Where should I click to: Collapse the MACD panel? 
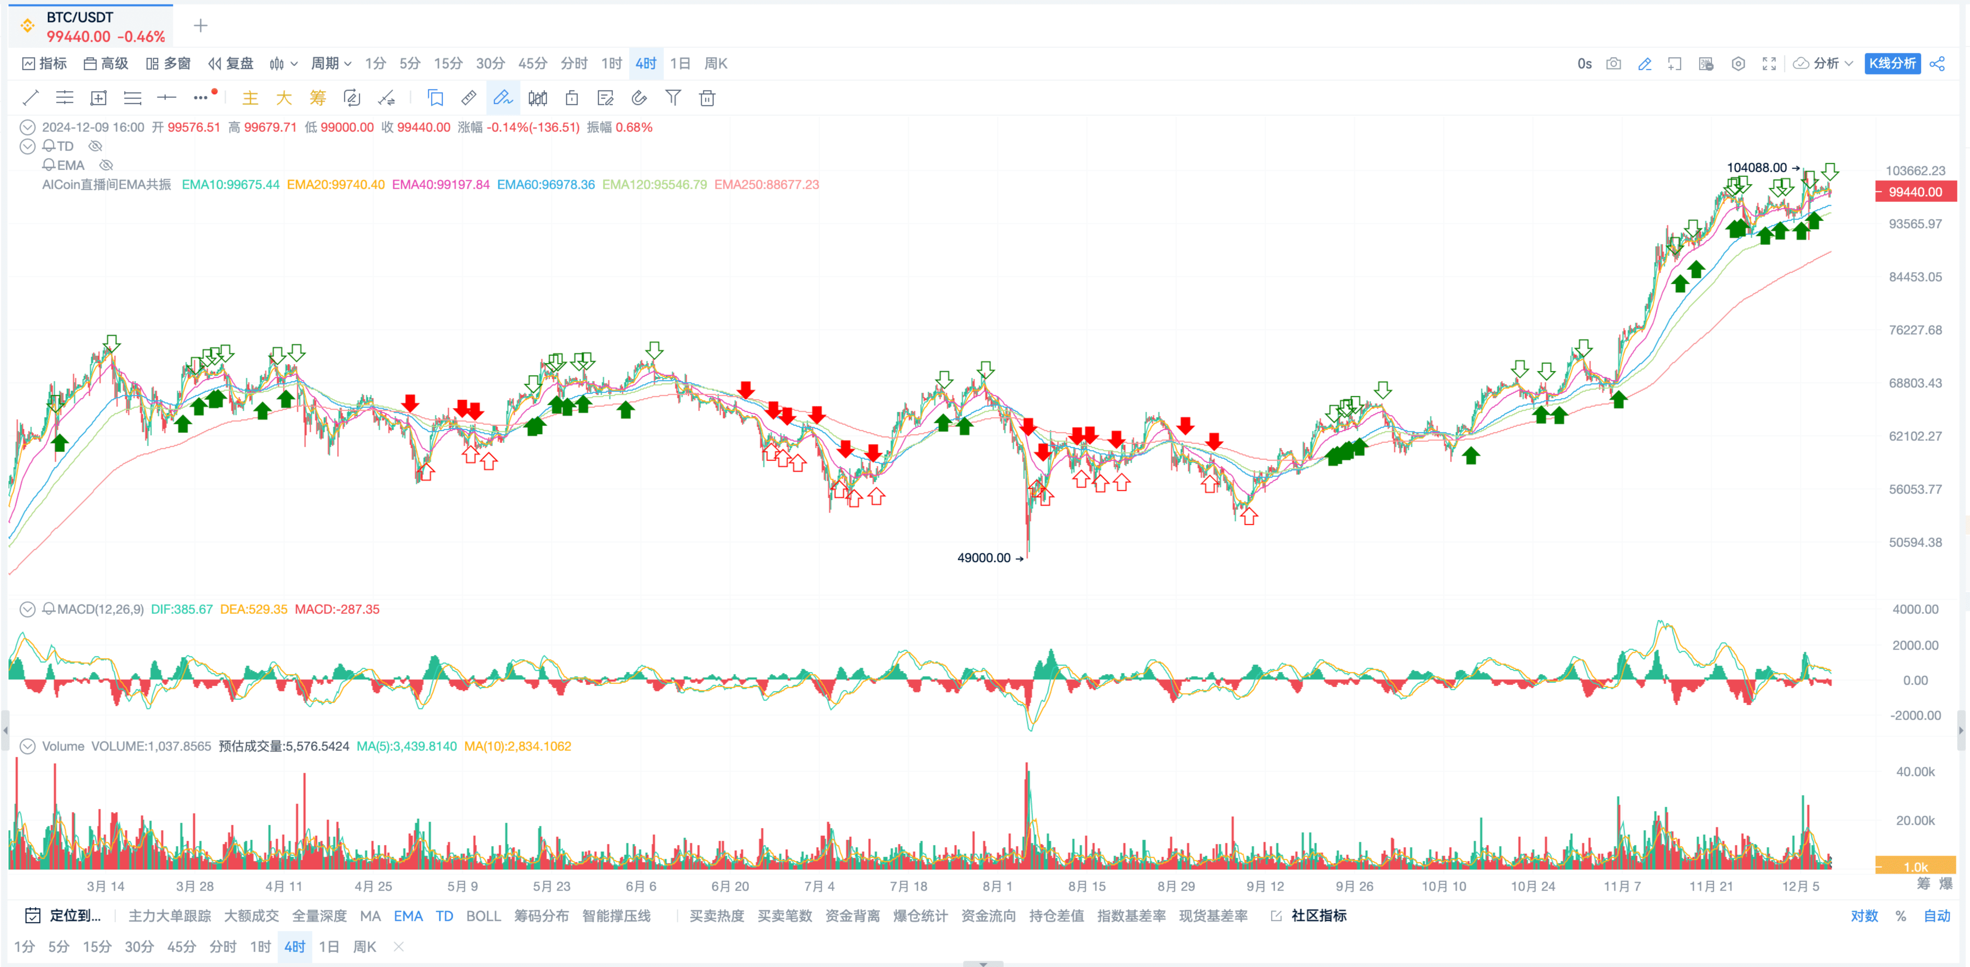click(x=27, y=609)
